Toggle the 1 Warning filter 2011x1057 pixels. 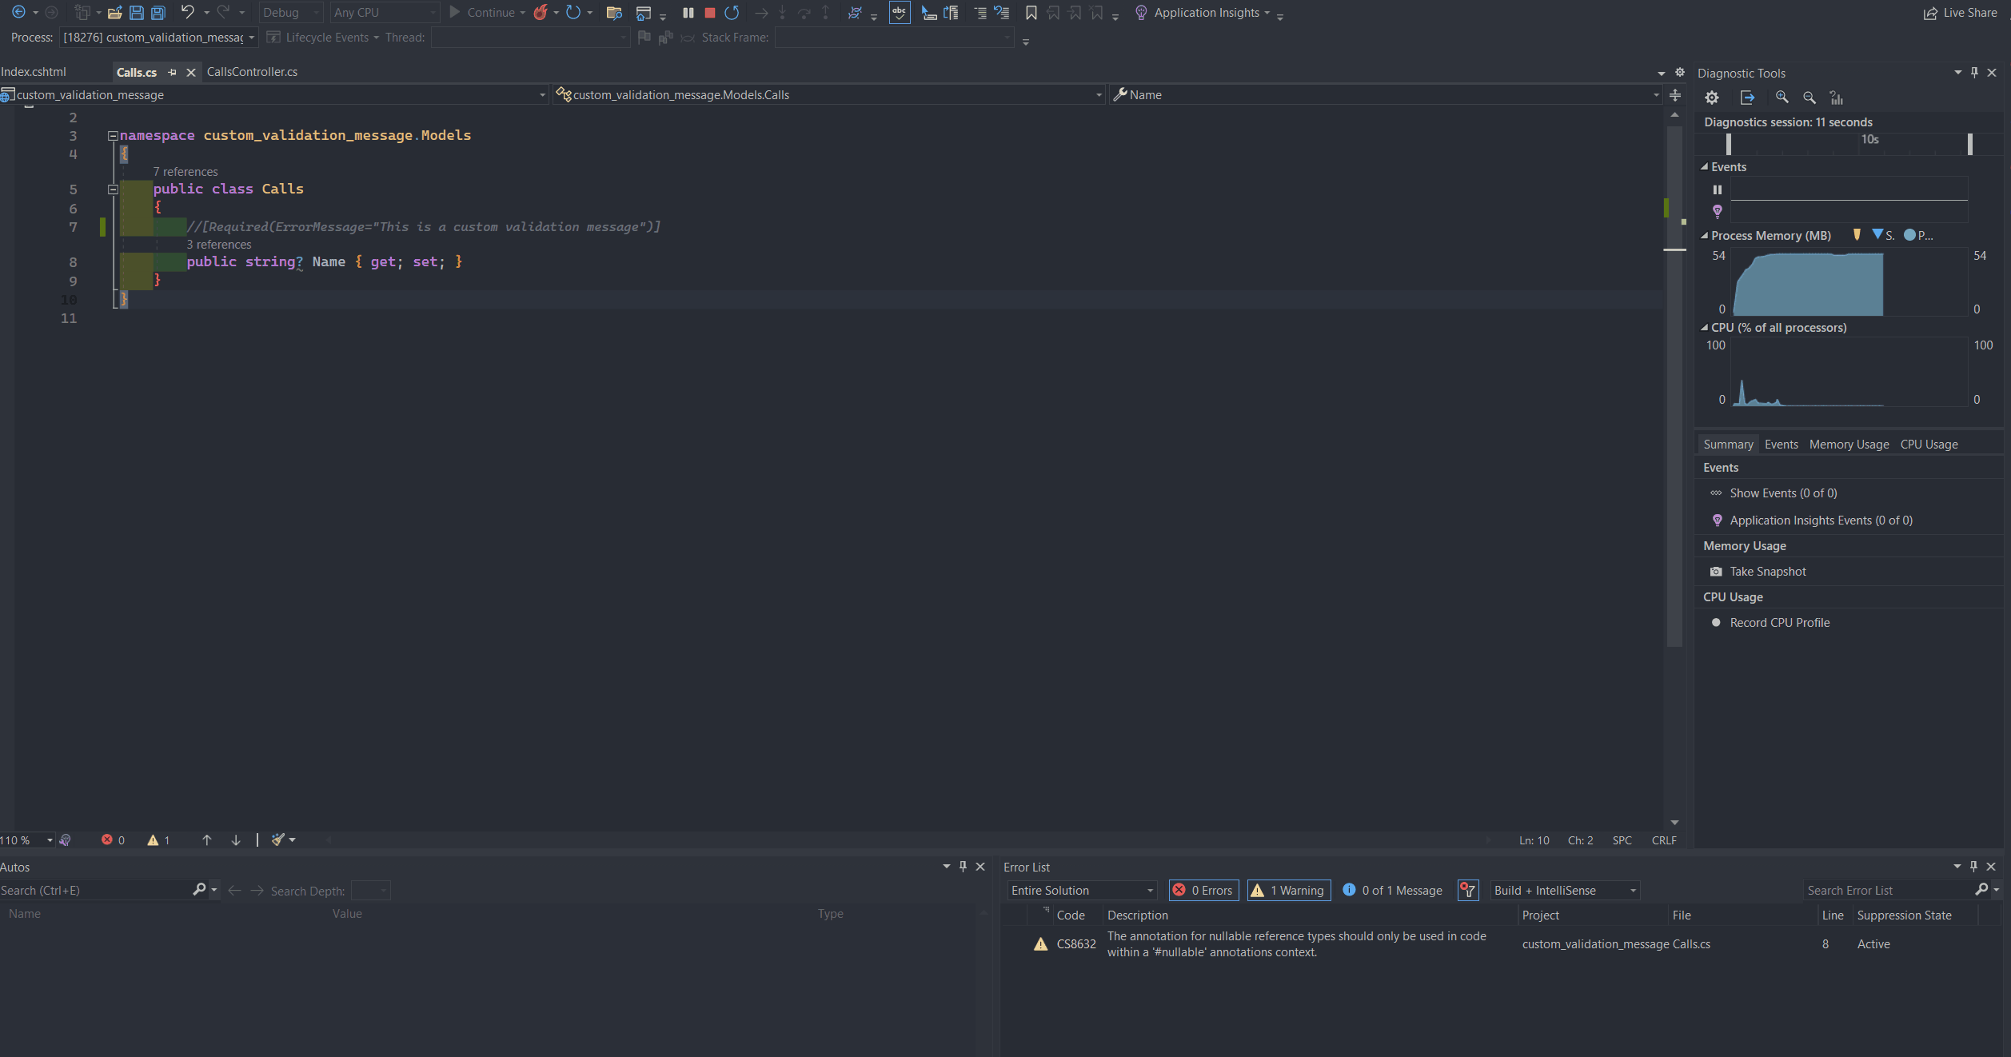(x=1289, y=890)
